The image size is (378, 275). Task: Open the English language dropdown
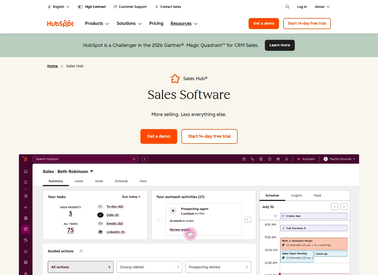[x=59, y=7]
